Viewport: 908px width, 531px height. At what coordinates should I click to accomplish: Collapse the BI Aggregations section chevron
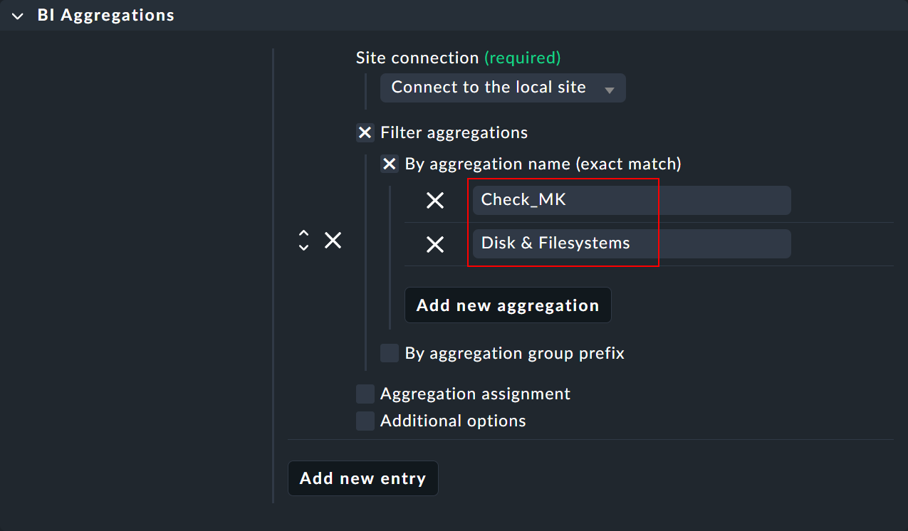pyautogui.click(x=18, y=16)
